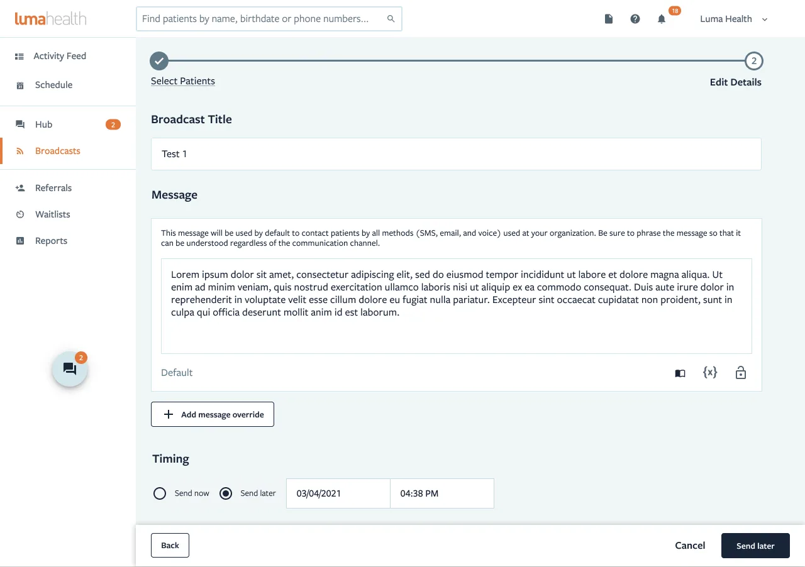The image size is (805, 567).
Task: Open the message template book icon
Action: [x=680, y=373]
